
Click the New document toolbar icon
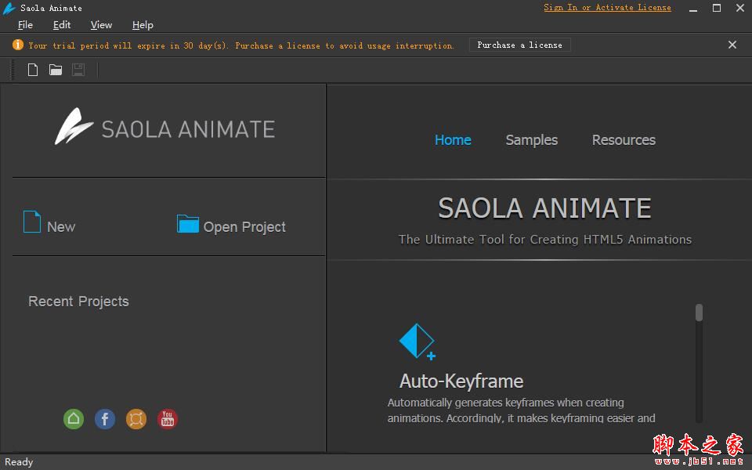(x=33, y=70)
